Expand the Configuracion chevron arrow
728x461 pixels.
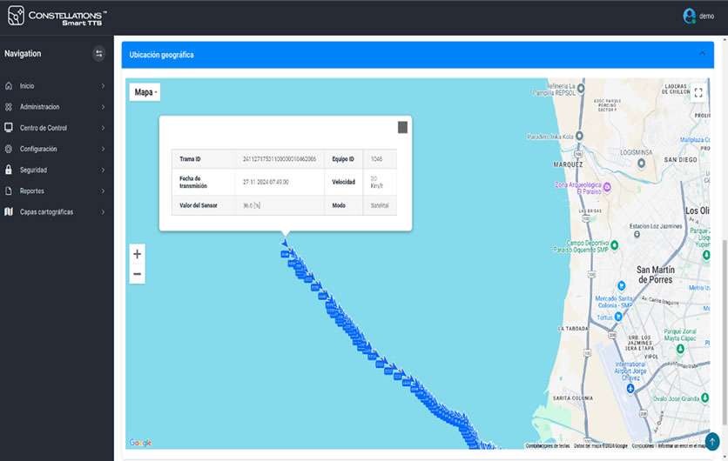tap(103, 149)
